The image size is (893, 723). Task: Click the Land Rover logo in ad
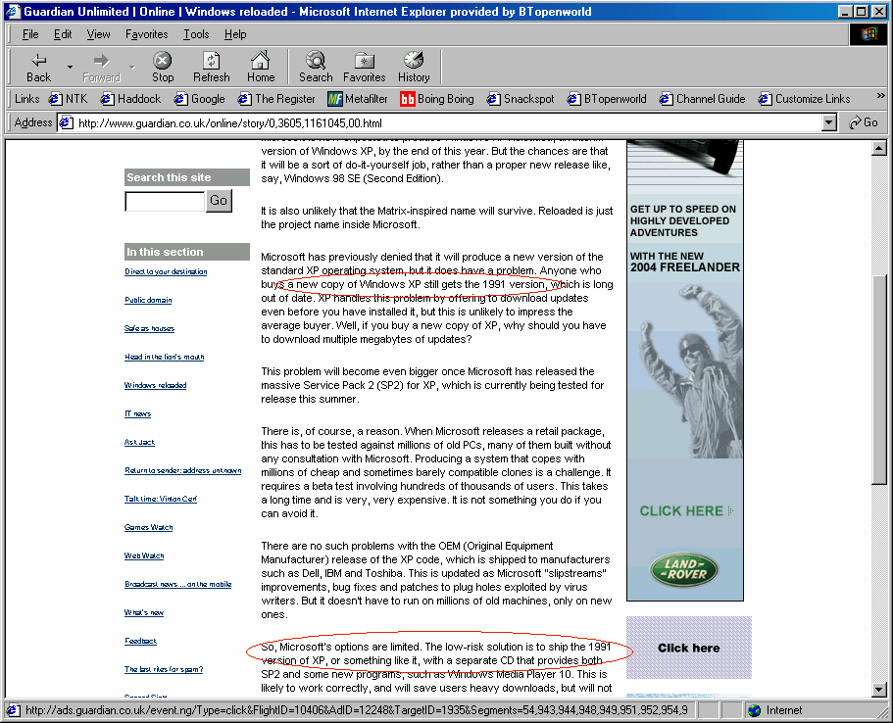(684, 569)
